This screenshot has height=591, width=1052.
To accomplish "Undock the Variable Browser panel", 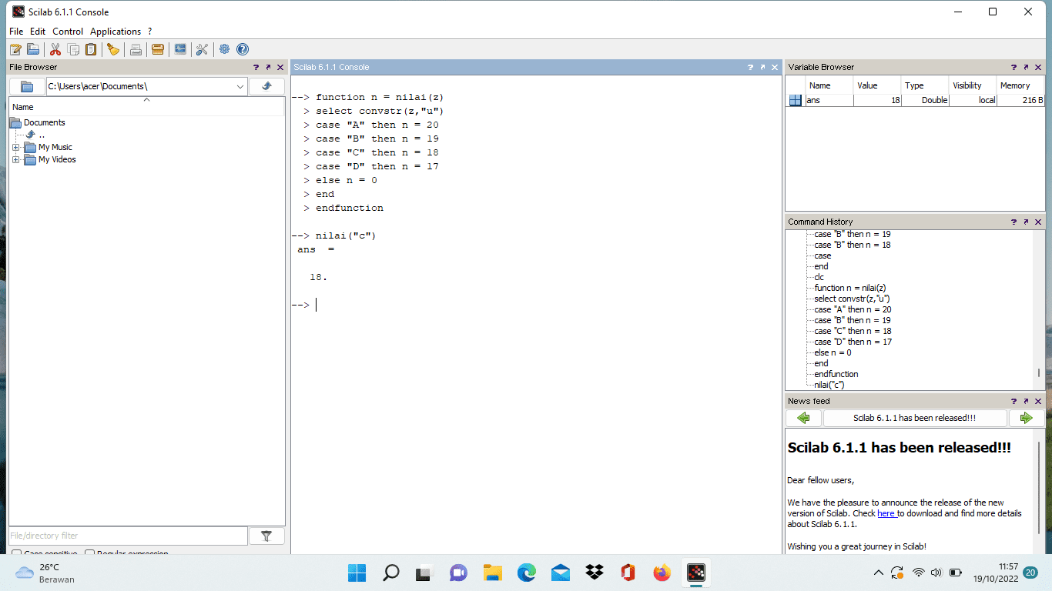I will [x=1026, y=68].
